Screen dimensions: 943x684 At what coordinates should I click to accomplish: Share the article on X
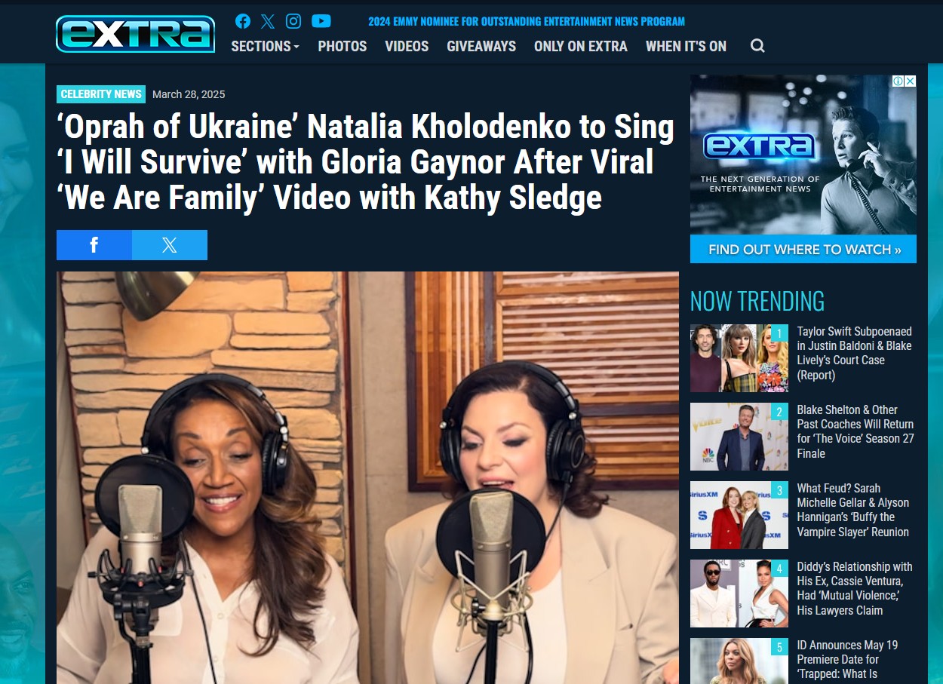coord(170,245)
